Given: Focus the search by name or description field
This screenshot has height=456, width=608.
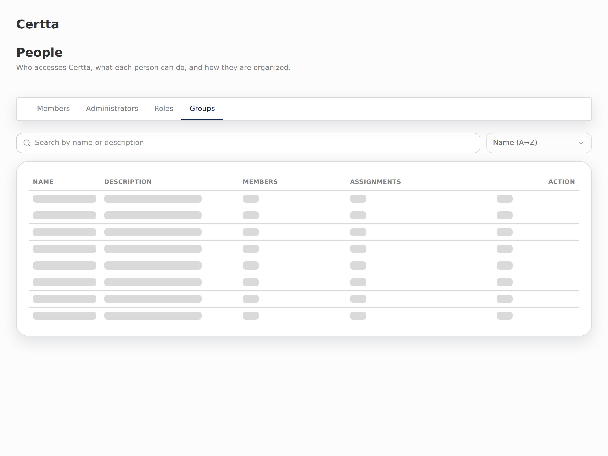Looking at the screenshot, I should point(248,143).
